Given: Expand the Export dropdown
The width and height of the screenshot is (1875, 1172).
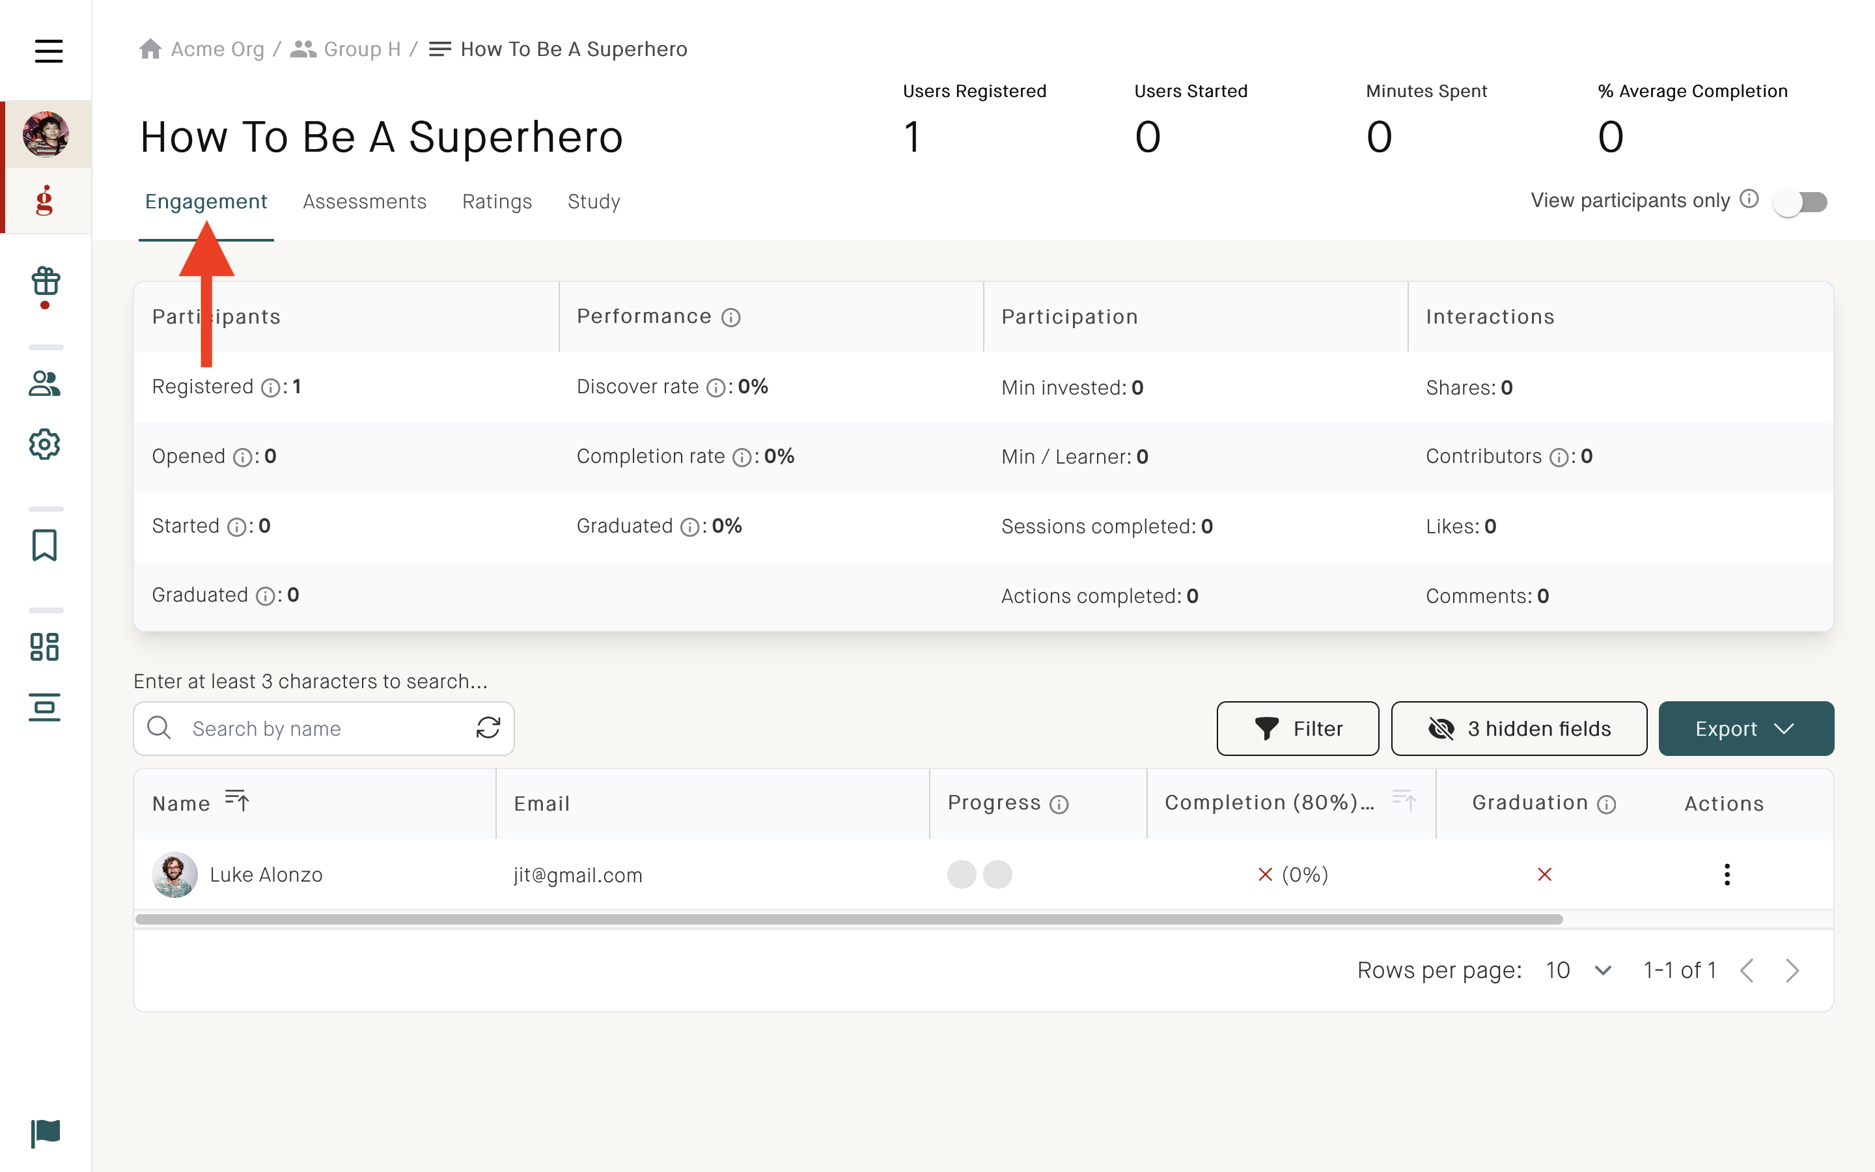Looking at the screenshot, I should point(1745,729).
